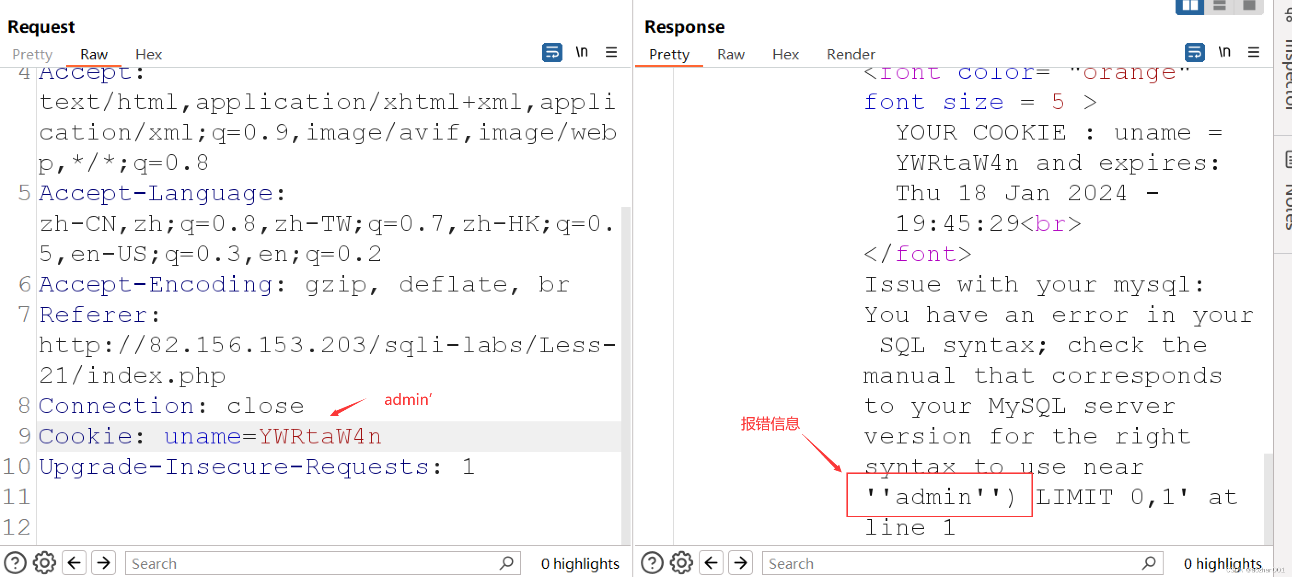Click the blue pretty-print icon in Request panel

552,52
